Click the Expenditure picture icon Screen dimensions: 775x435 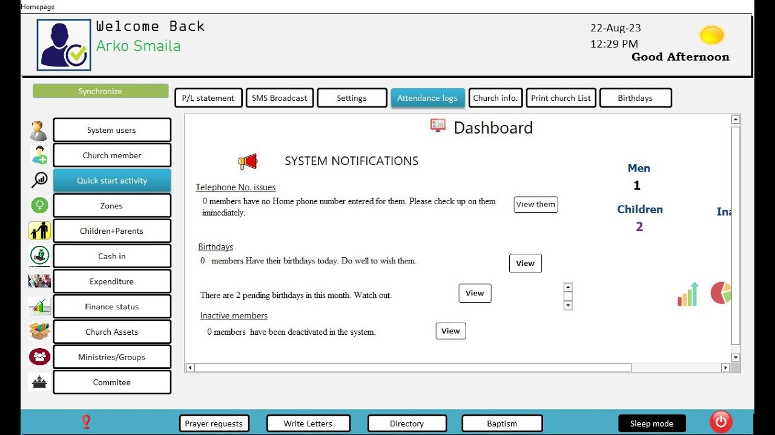click(39, 281)
